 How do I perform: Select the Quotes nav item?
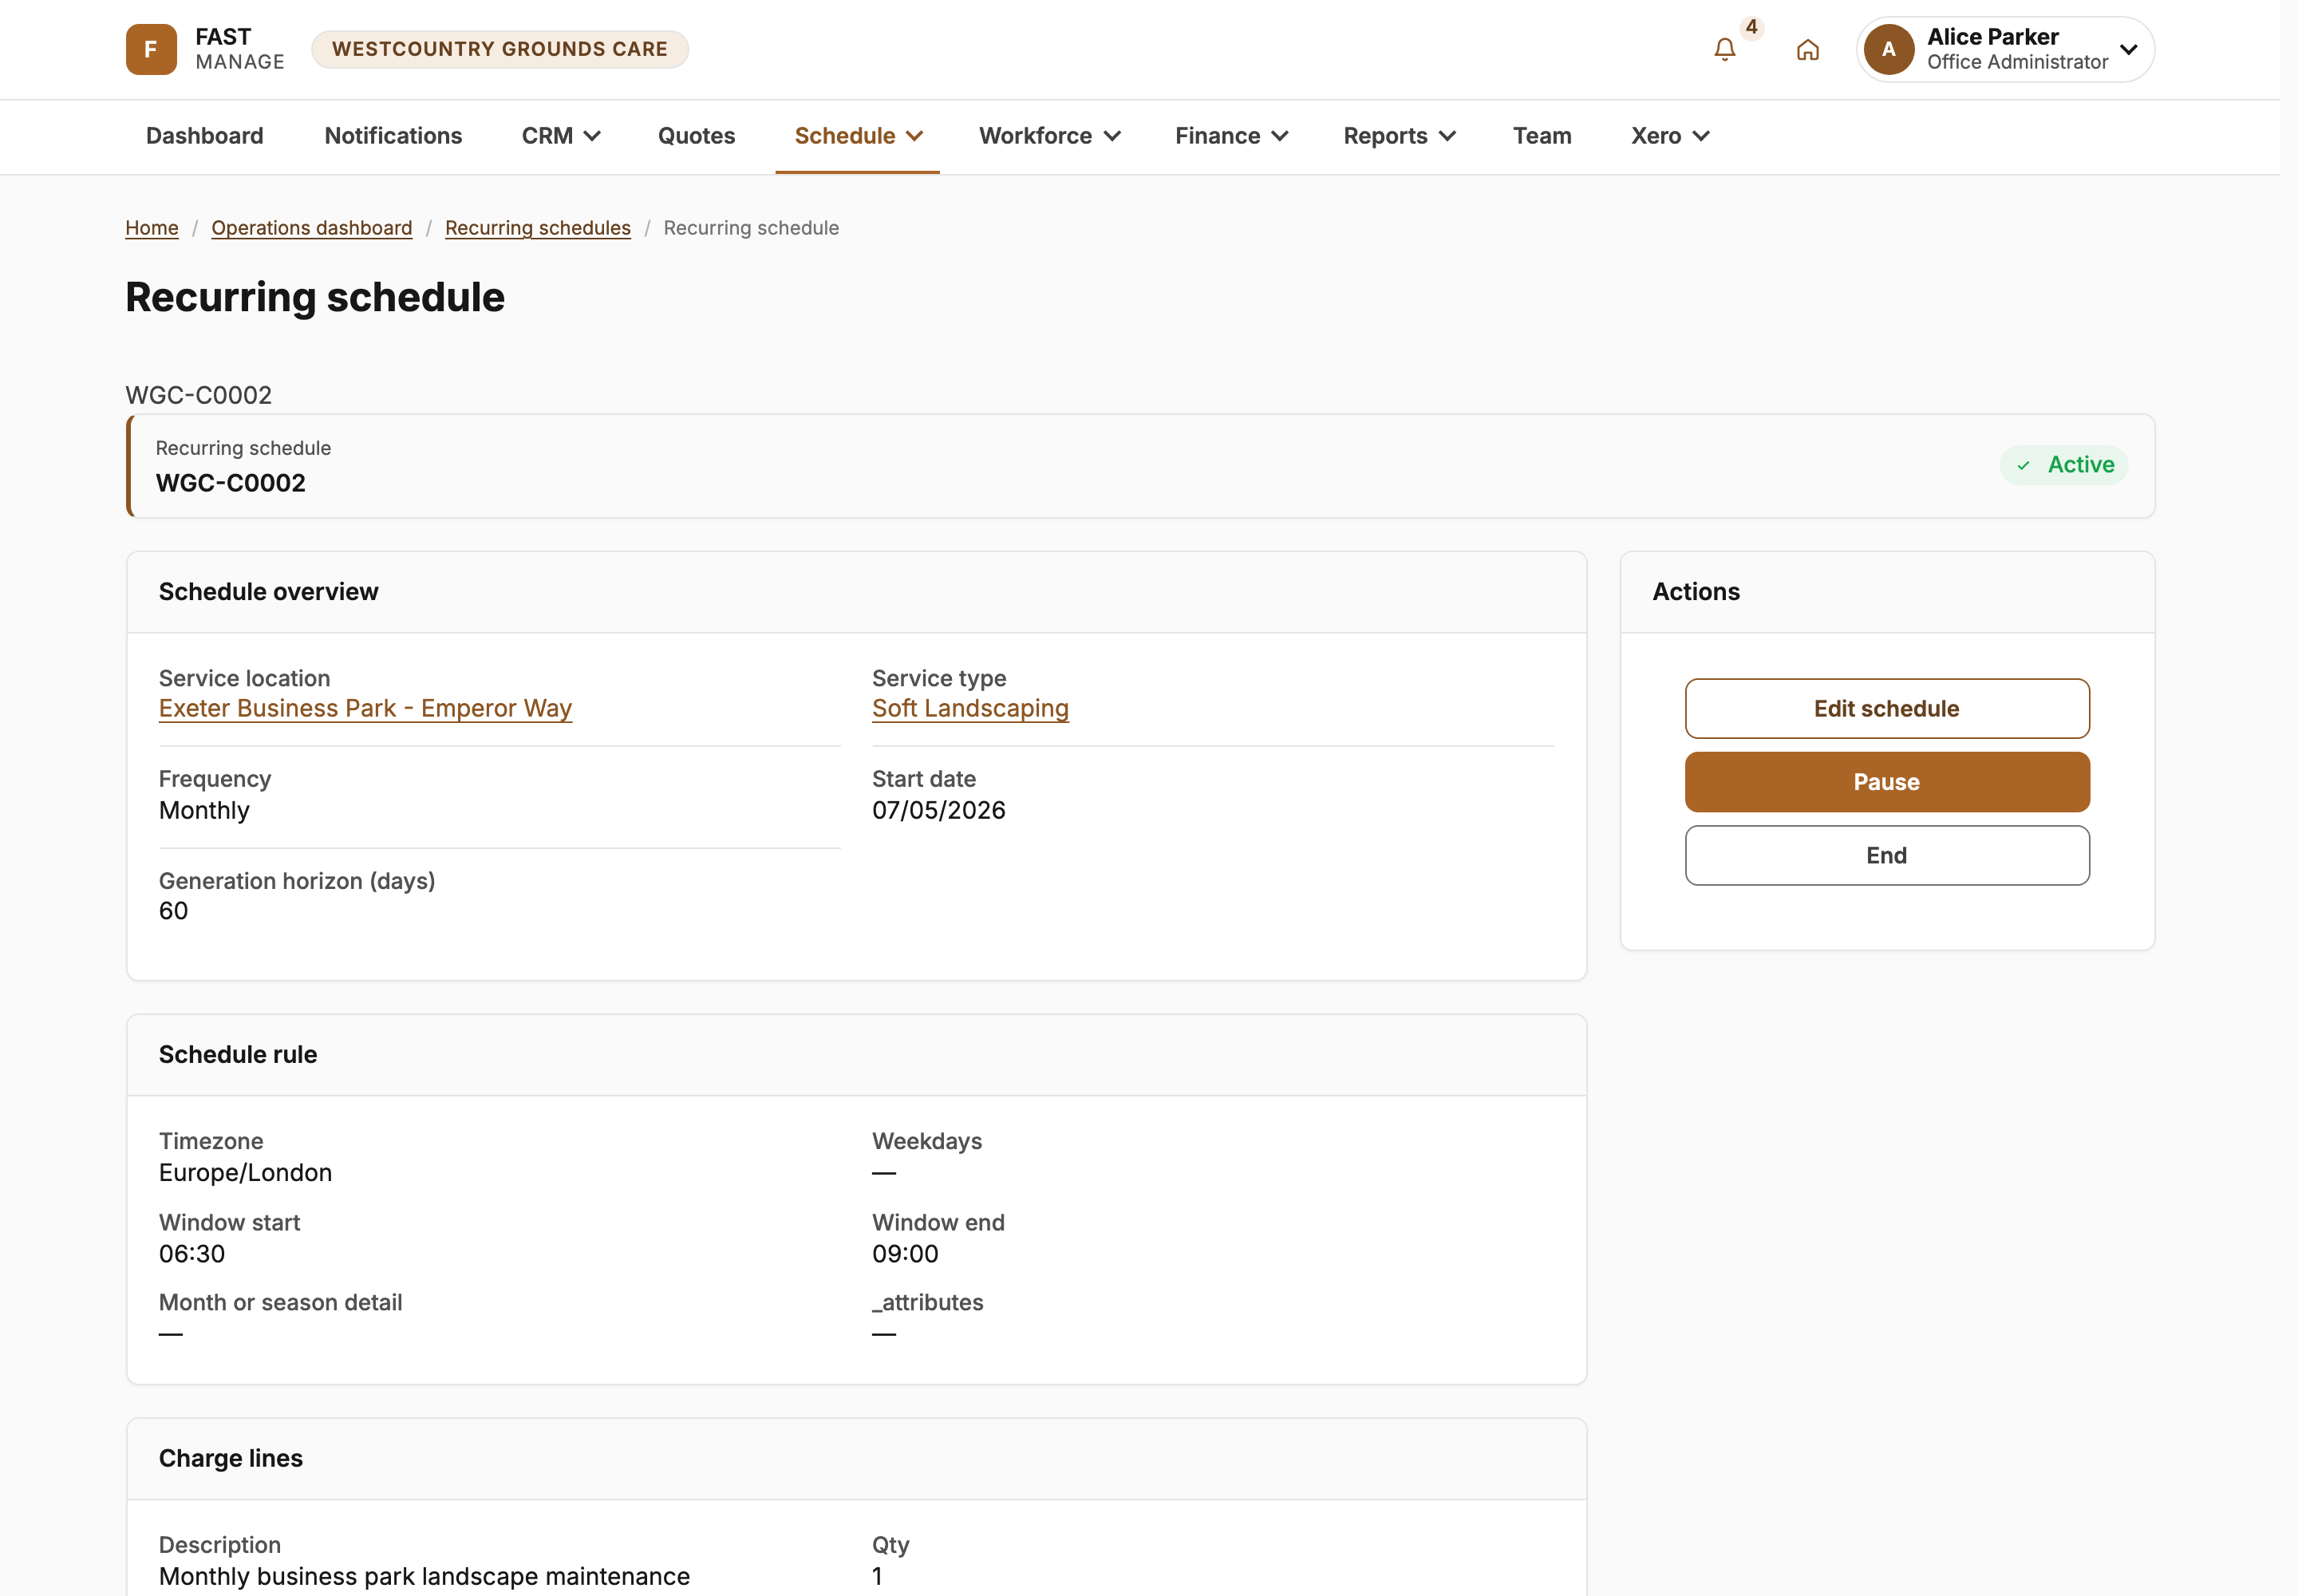tap(696, 136)
